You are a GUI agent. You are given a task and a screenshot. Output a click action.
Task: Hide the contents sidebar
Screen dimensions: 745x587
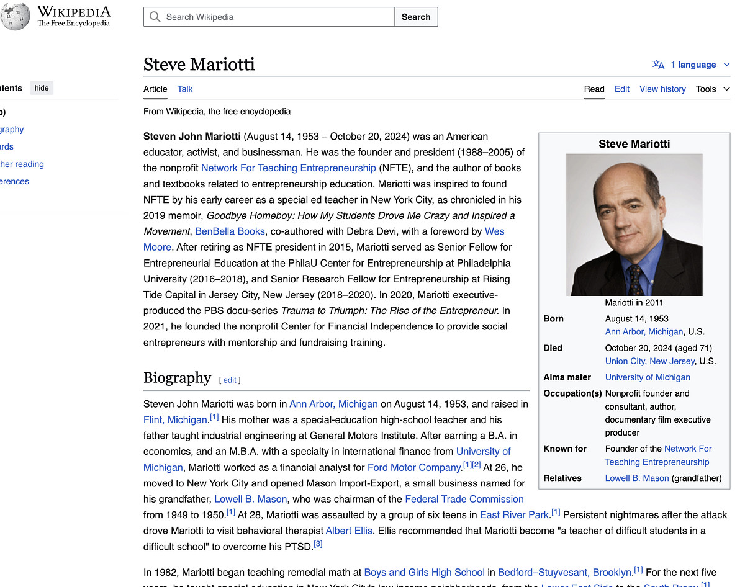(42, 88)
